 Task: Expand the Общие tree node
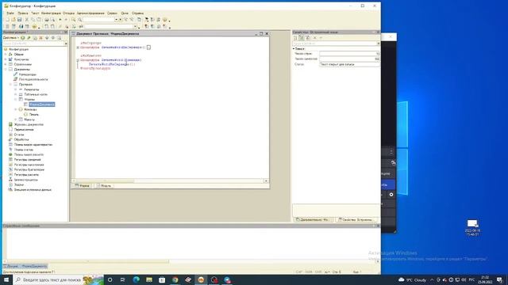pos(6,55)
